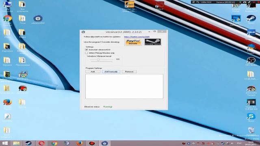Click the vibrance level value 101

(118, 59)
